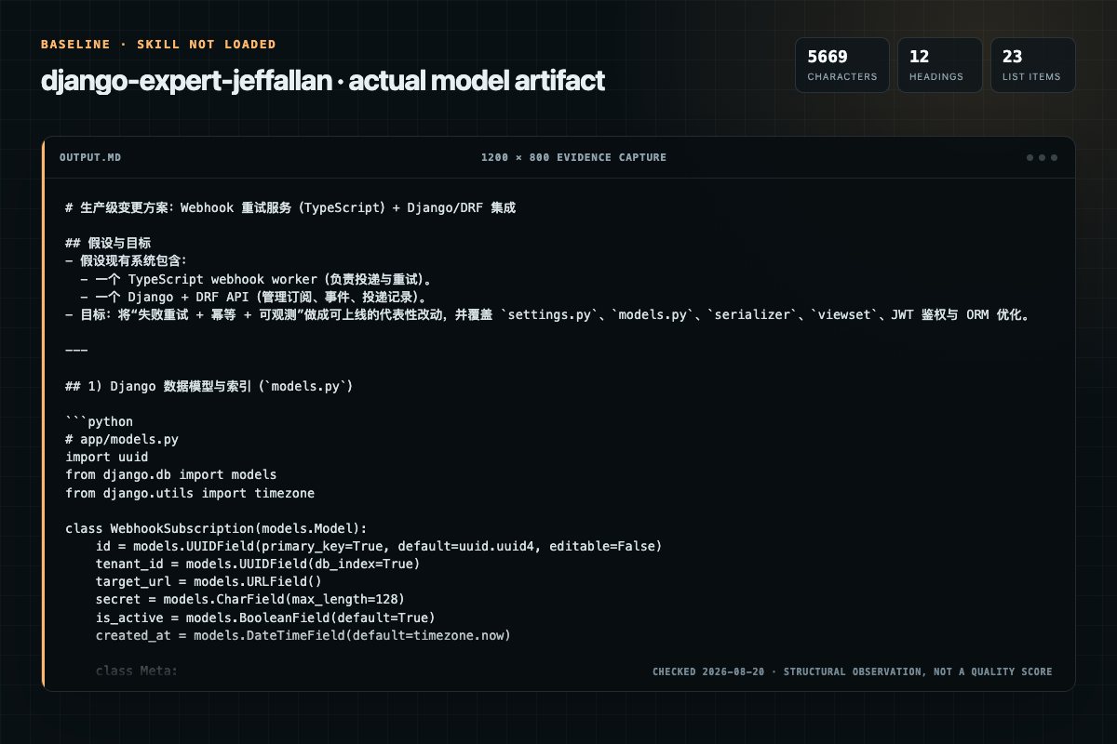Click the '1200 × 800 EVIDENCE CAPTURE' label

point(573,157)
